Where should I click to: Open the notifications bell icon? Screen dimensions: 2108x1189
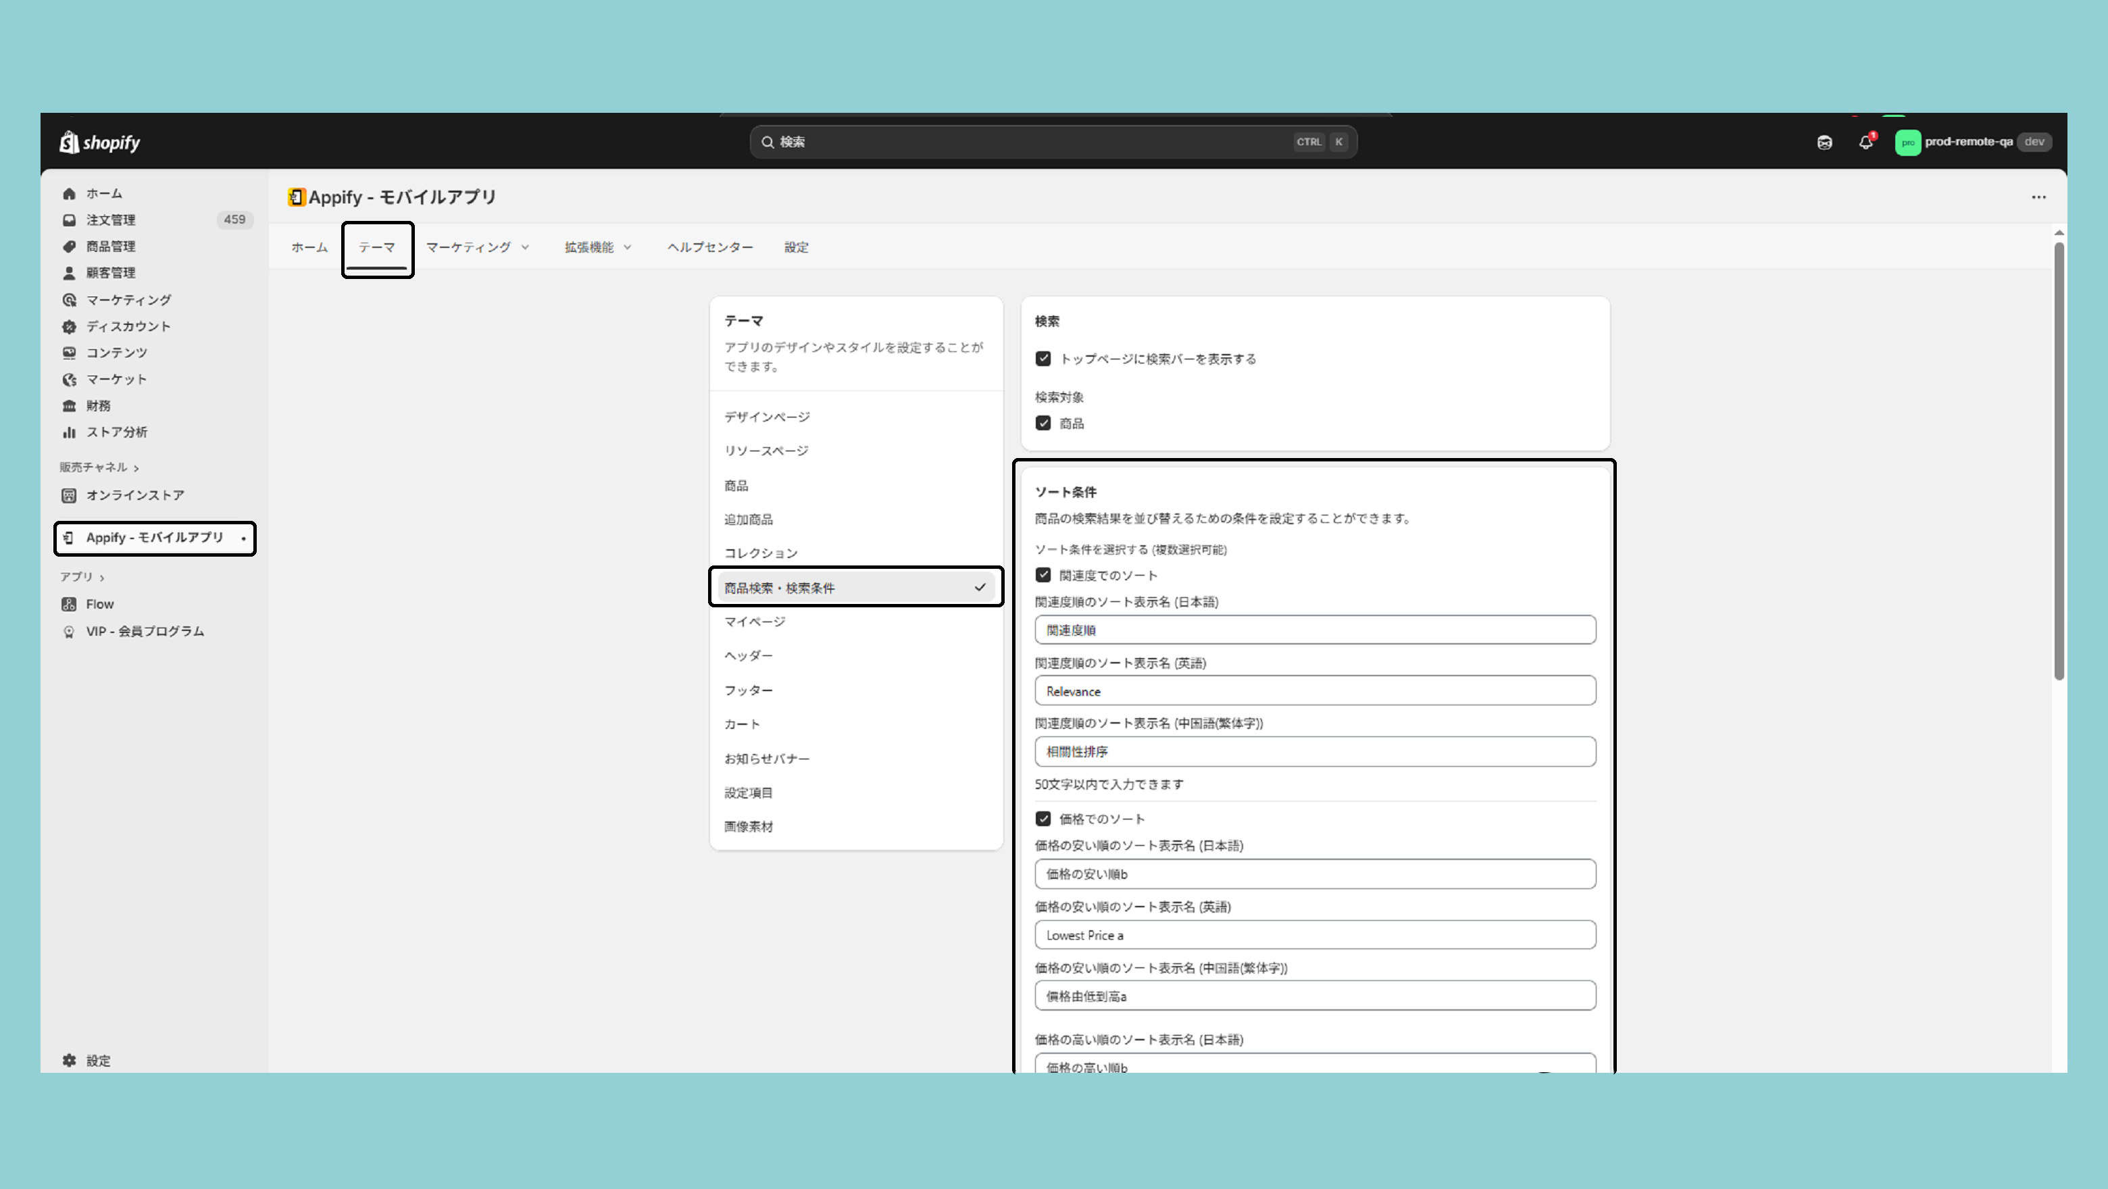pos(1865,143)
